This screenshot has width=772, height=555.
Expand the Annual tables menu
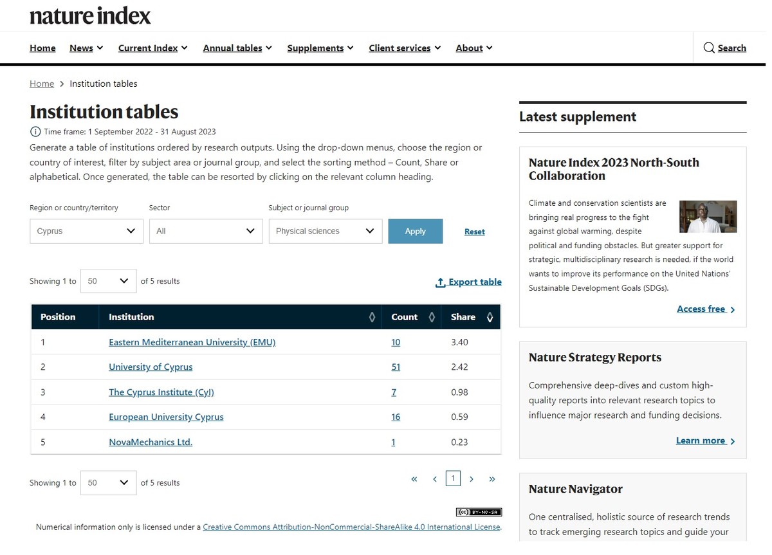click(x=237, y=48)
